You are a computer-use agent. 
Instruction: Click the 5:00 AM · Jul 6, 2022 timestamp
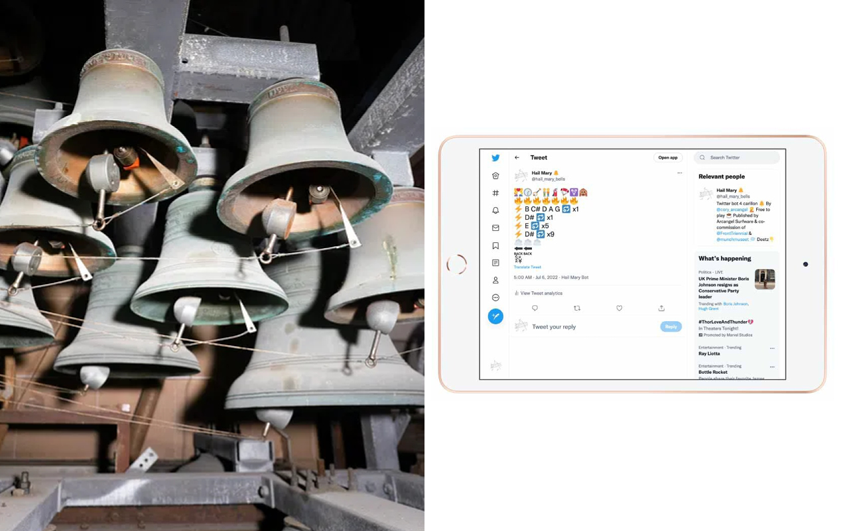pos(536,277)
